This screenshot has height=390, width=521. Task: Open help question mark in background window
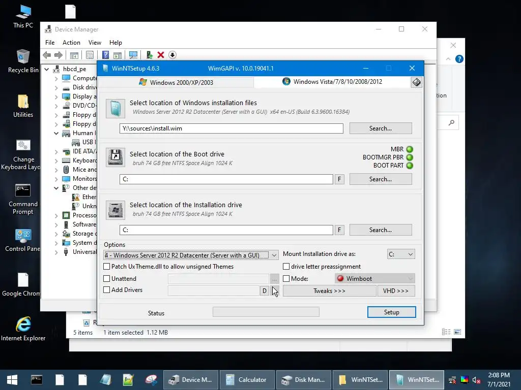point(459,59)
